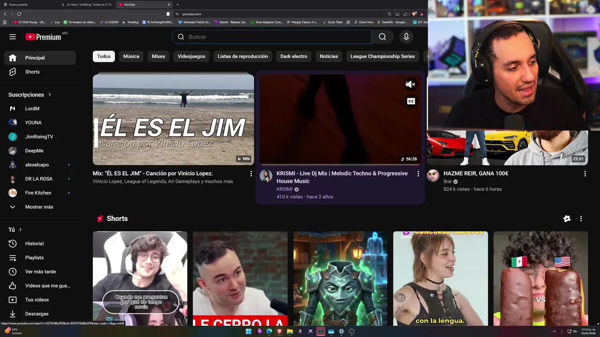The width and height of the screenshot is (600, 337).
Task: Open the ÉL ES EL JIM thumbnail
Action: [x=173, y=119]
